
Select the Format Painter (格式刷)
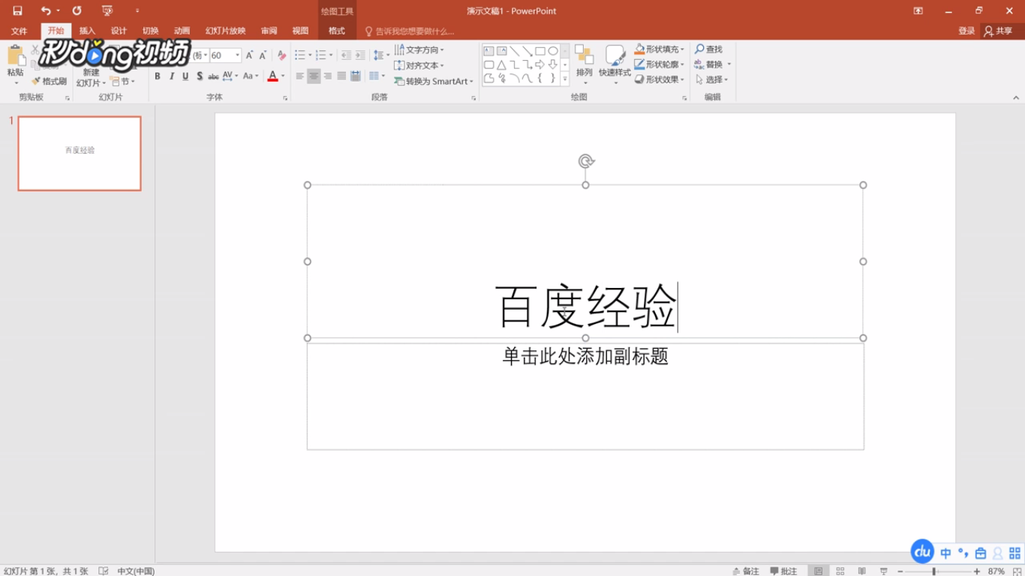point(50,81)
